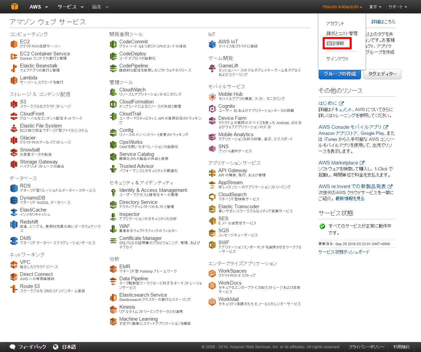Screen dimensions: 421x352
Task: Click the feedback speech bubble icon
Action: click(x=13, y=347)
